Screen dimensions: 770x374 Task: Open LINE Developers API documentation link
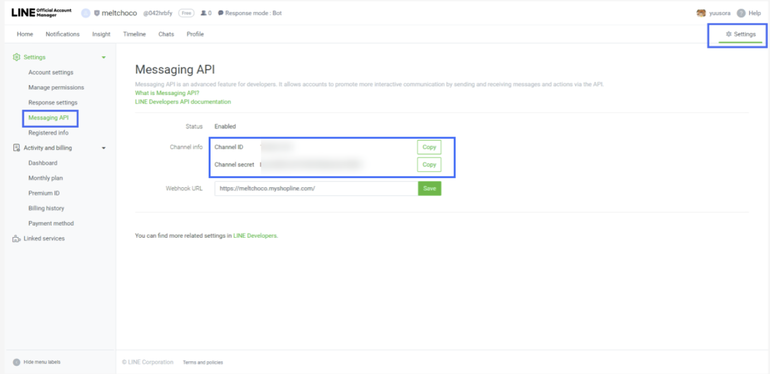pyautogui.click(x=183, y=102)
